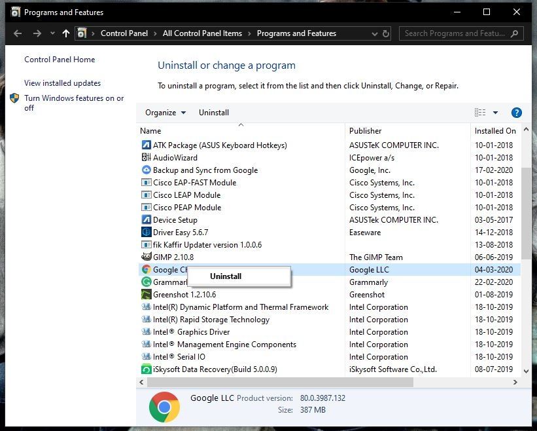Click the Intel Graphics Driver icon

point(147,331)
